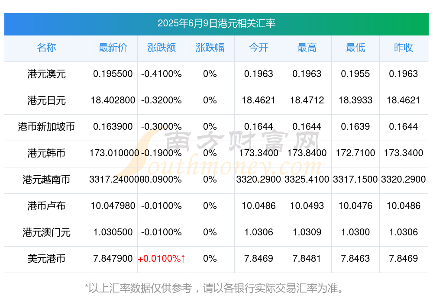The image size is (433, 302).
Task: Click 0% in the 港元澳元 row
Action: pyautogui.click(x=210, y=74)
